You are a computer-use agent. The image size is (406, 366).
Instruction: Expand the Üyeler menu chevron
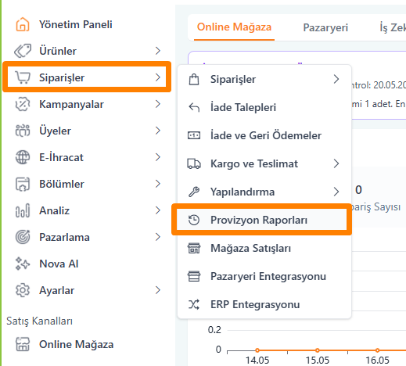157,131
